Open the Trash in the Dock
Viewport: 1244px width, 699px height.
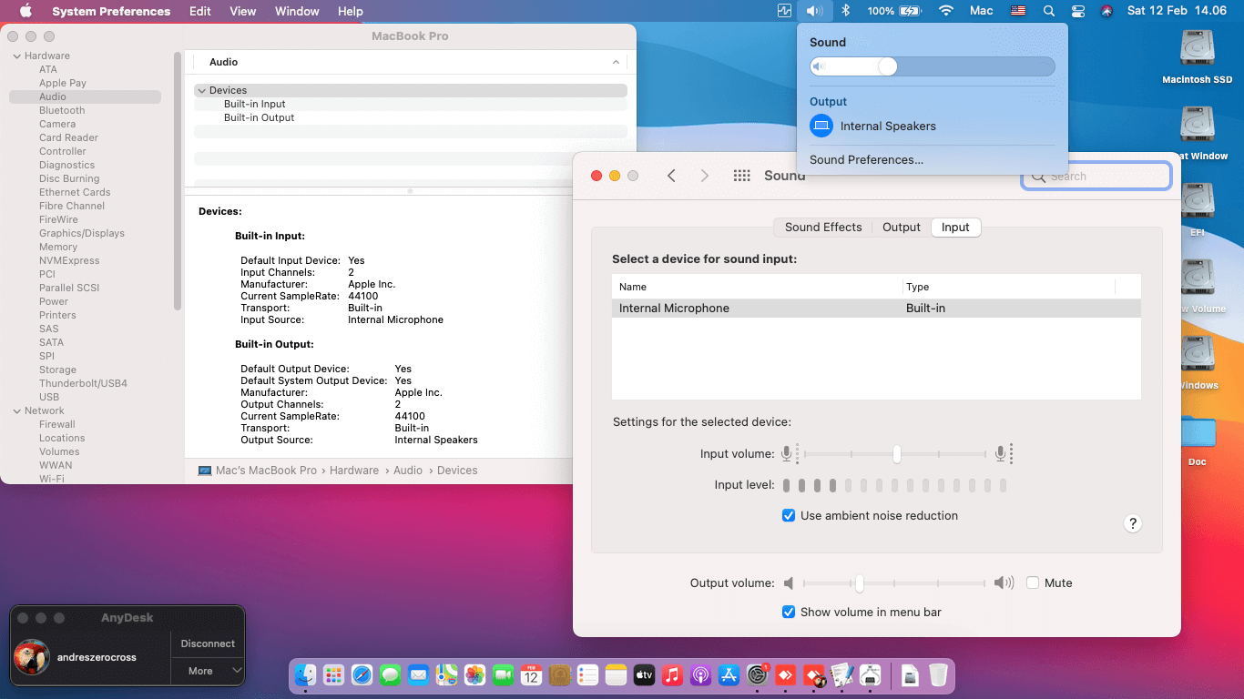938,674
